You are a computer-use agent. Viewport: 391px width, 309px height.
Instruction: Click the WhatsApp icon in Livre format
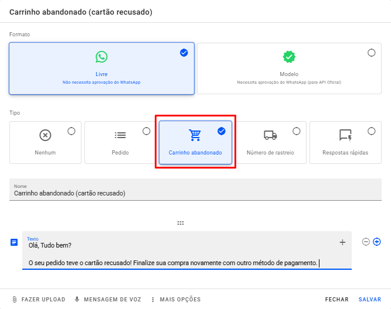coord(102,57)
